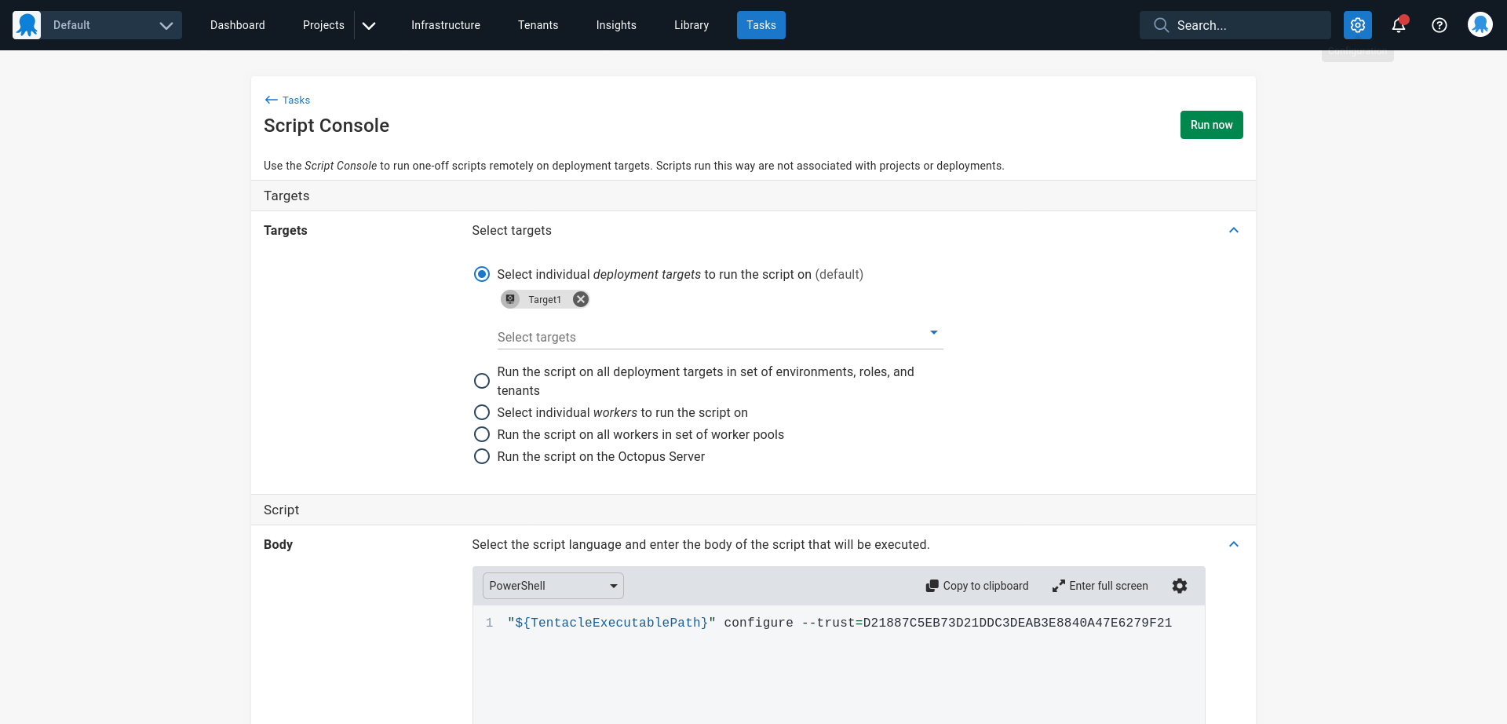Collapse the Targets section chevron
The image size is (1507, 724).
[x=1233, y=230]
